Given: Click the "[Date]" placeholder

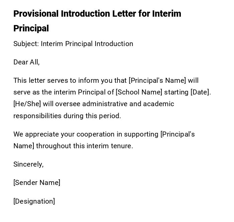Looking at the screenshot, I should tap(200, 92).
